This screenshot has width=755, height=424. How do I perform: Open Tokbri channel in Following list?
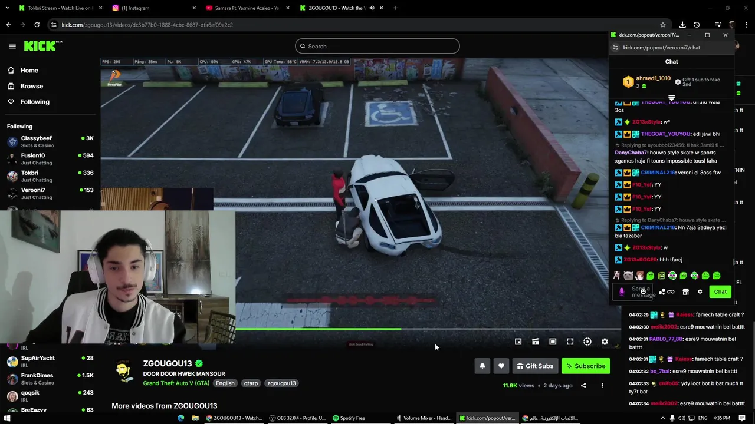click(x=50, y=176)
